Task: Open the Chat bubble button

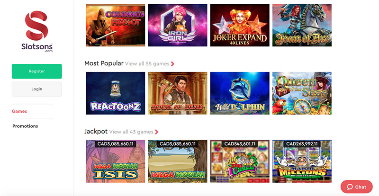Action: (x=357, y=187)
